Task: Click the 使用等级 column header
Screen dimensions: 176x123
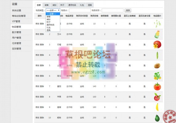Action: point(105,16)
